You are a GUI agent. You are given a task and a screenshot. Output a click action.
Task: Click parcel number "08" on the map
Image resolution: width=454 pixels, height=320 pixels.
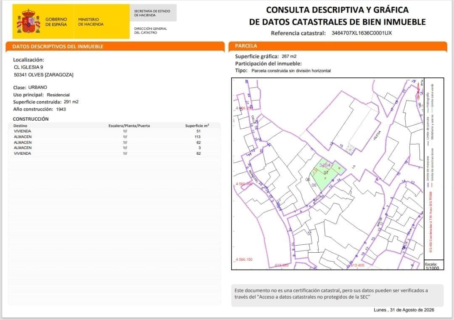314,185
